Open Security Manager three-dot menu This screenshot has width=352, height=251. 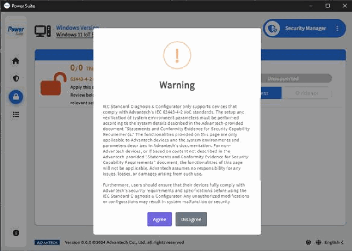[337, 28]
